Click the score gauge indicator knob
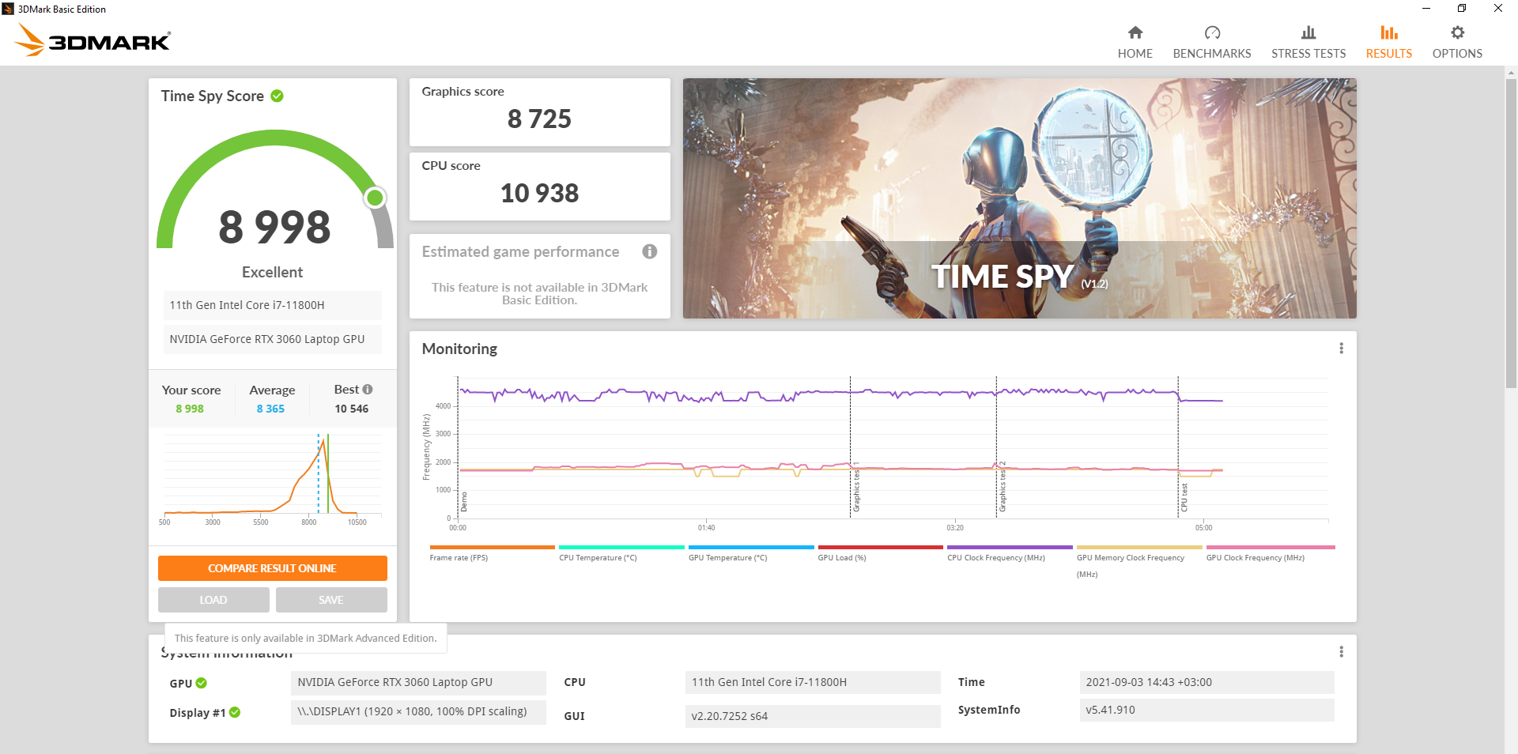 coord(376,198)
